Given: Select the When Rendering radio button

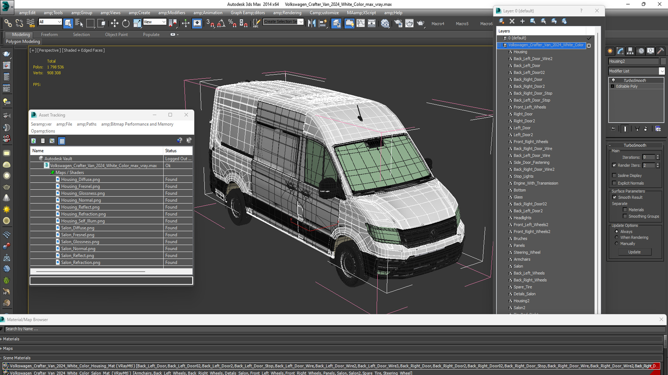Looking at the screenshot, I should (617, 237).
